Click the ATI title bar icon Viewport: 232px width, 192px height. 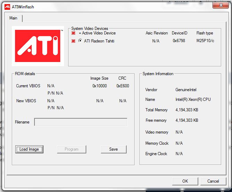click(7, 7)
